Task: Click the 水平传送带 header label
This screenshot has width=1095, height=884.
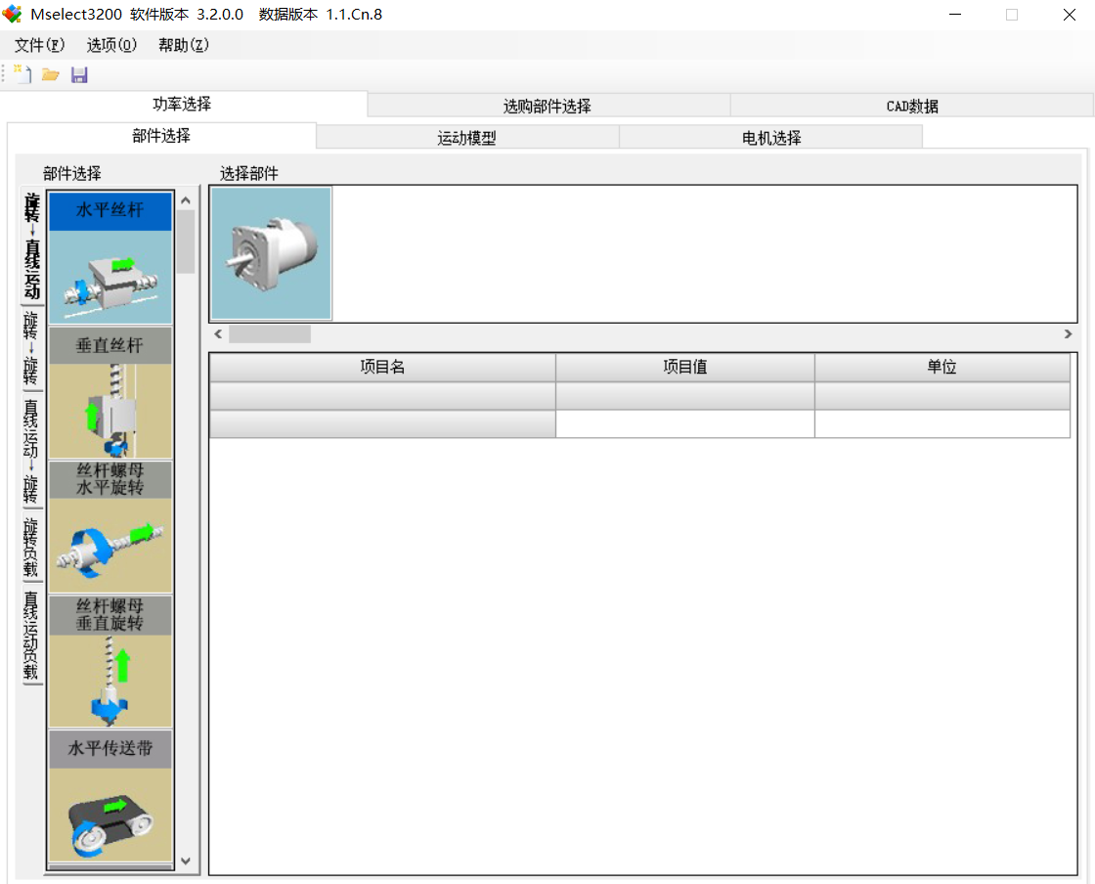Action: coord(110,748)
